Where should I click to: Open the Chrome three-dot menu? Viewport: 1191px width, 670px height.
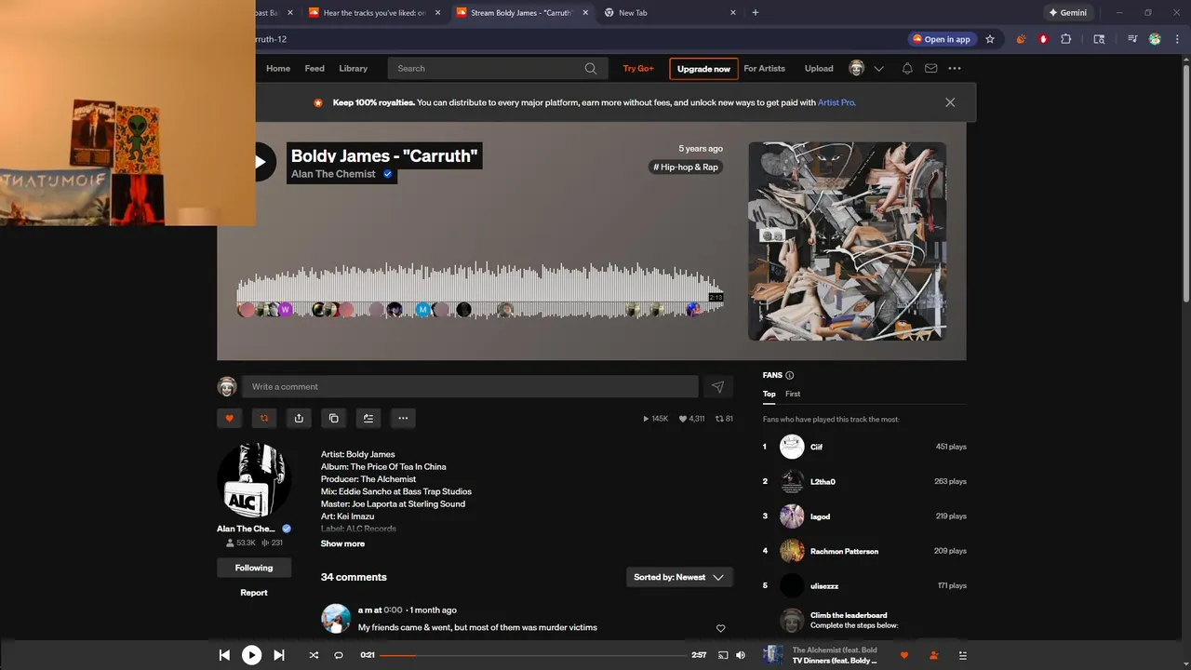pos(1178,39)
